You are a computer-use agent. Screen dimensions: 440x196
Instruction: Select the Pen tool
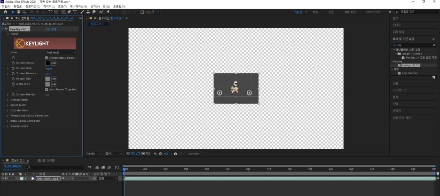[69, 12]
